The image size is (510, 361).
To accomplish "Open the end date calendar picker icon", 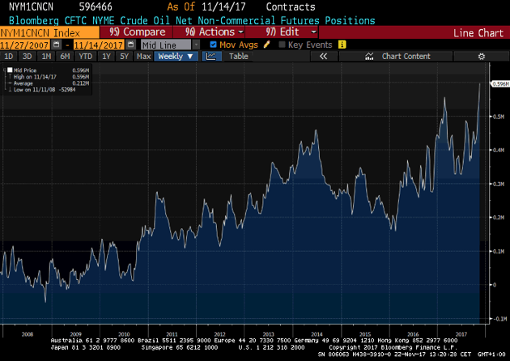I will (x=130, y=45).
